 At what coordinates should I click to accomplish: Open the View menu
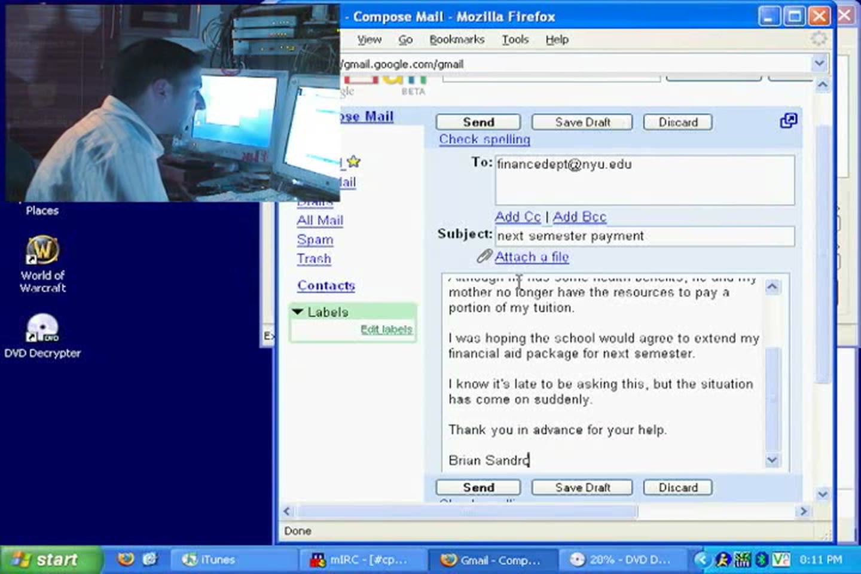(x=370, y=39)
